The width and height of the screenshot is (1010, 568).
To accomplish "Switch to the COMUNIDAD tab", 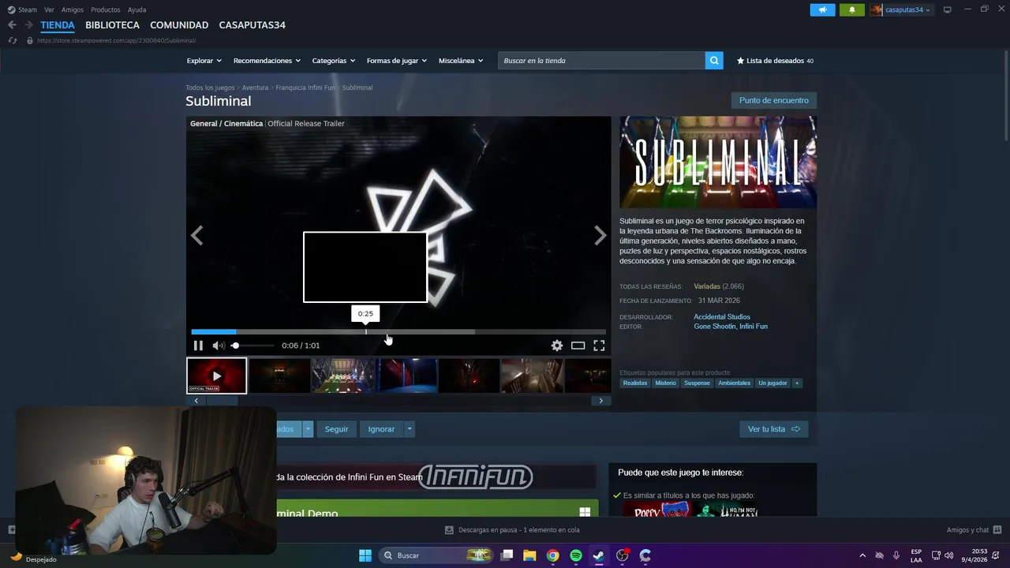I will [x=179, y=25].
